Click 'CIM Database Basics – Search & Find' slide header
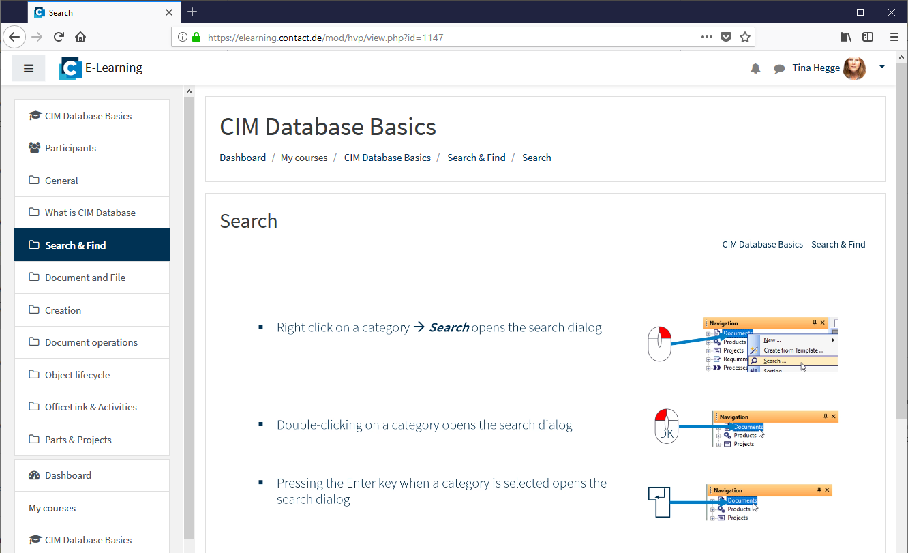908x553 pixels. [793, 244]
